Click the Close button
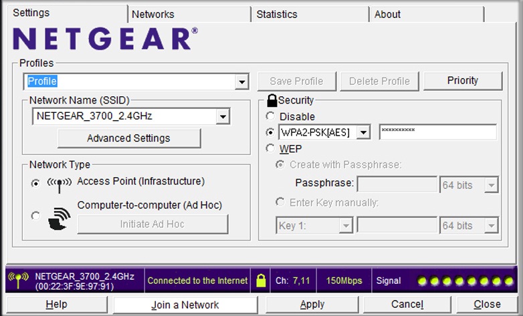This screenshot has width=523, height=316. pos(487,305)
